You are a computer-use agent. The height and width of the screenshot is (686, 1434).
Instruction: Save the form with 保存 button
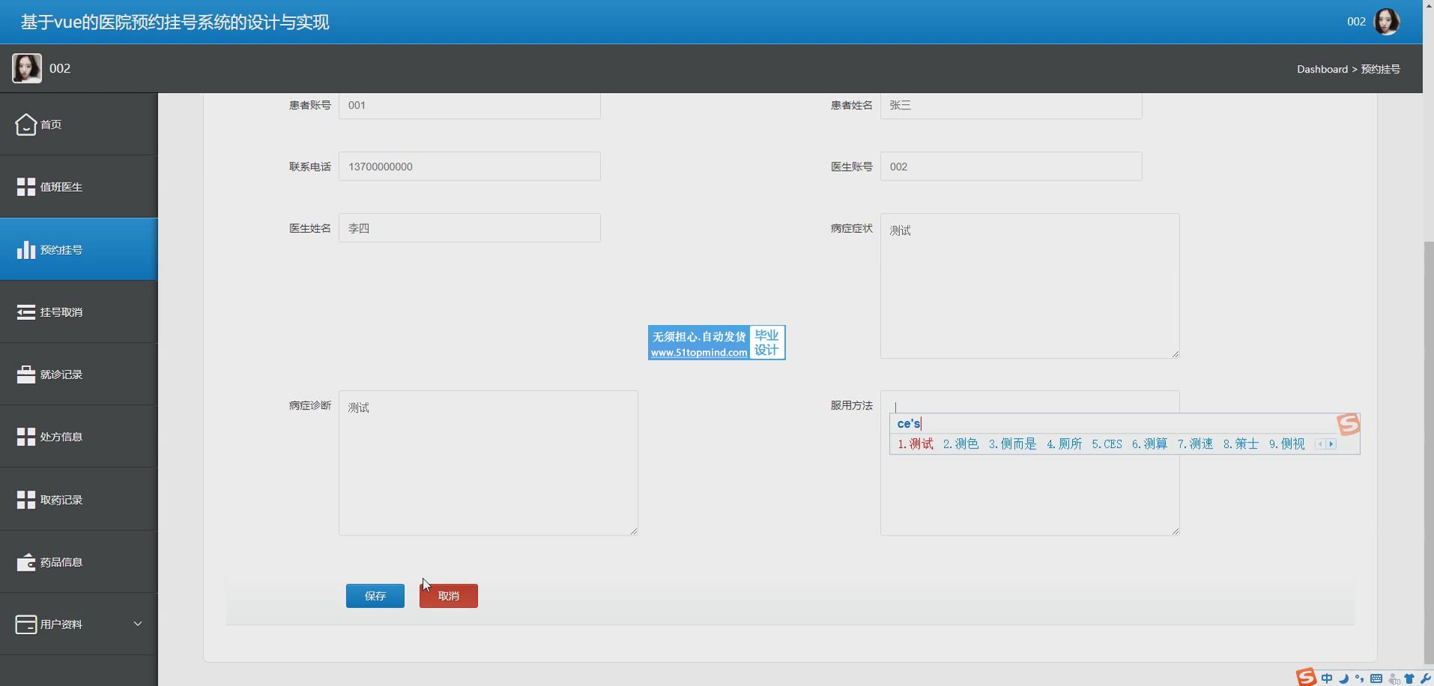tap(375, 596)
